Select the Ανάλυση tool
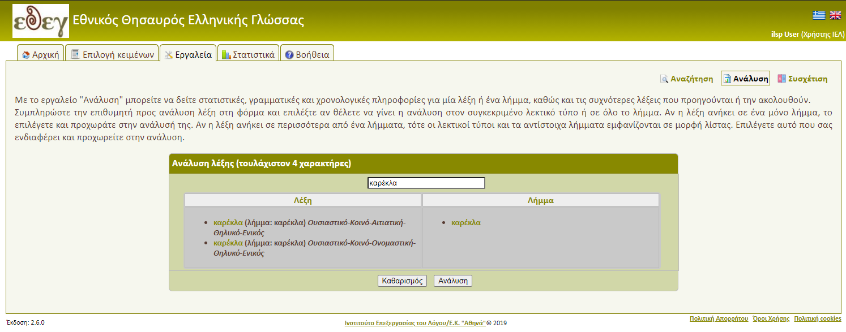This screenshot has height=332, width=846. pyautogui.click(x=745, y=79)
